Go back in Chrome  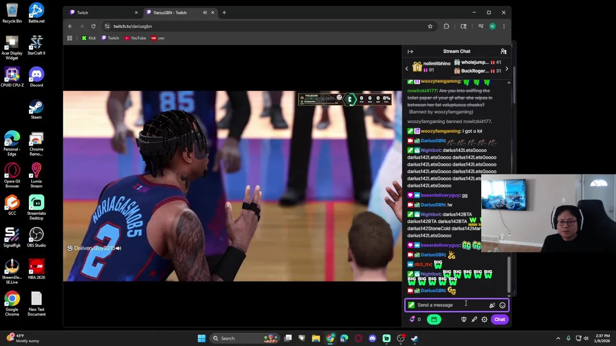70,26
